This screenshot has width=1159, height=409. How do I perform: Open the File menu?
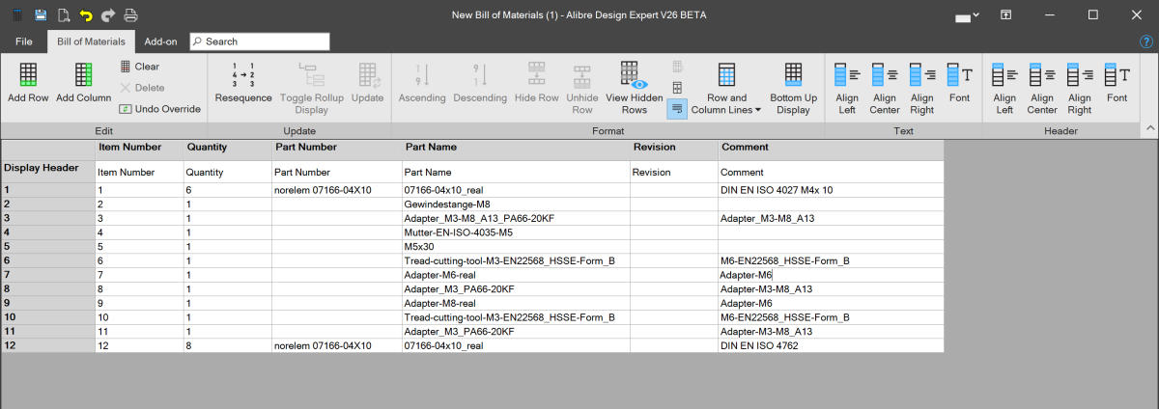click(x=24, y=41)
